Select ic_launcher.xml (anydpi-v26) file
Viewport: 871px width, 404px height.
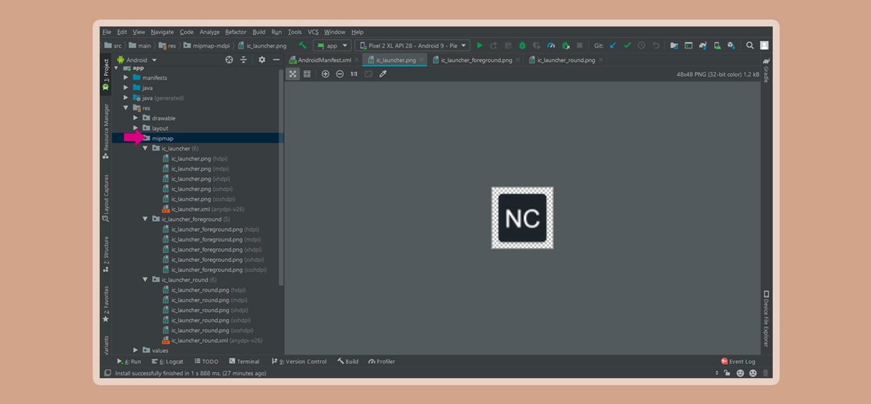[203, 209]
